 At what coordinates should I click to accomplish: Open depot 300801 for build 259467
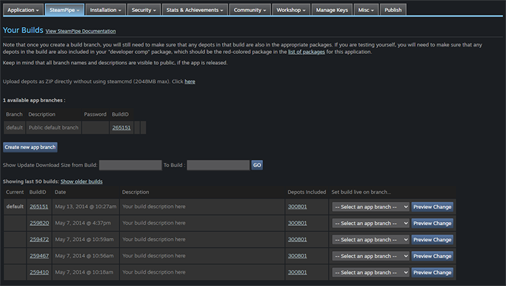click(x=298, y=256)
